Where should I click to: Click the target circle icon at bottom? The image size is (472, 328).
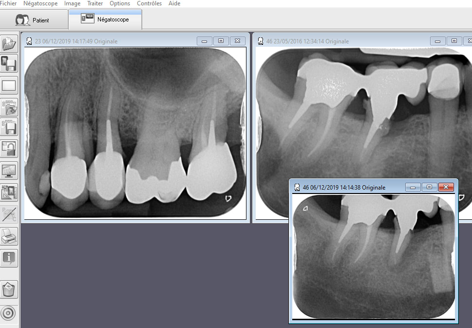(x=9, y=312)
